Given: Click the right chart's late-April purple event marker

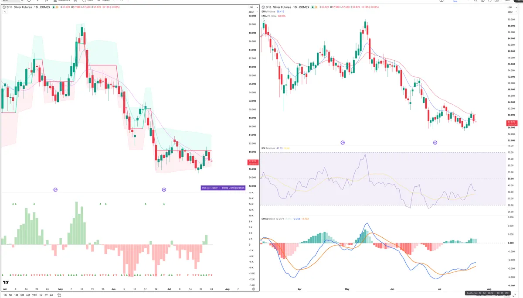Looking at the screenshot, I should click(x=343, y=143).
